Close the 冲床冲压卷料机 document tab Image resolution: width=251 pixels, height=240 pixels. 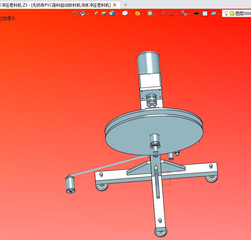point(115,5)
